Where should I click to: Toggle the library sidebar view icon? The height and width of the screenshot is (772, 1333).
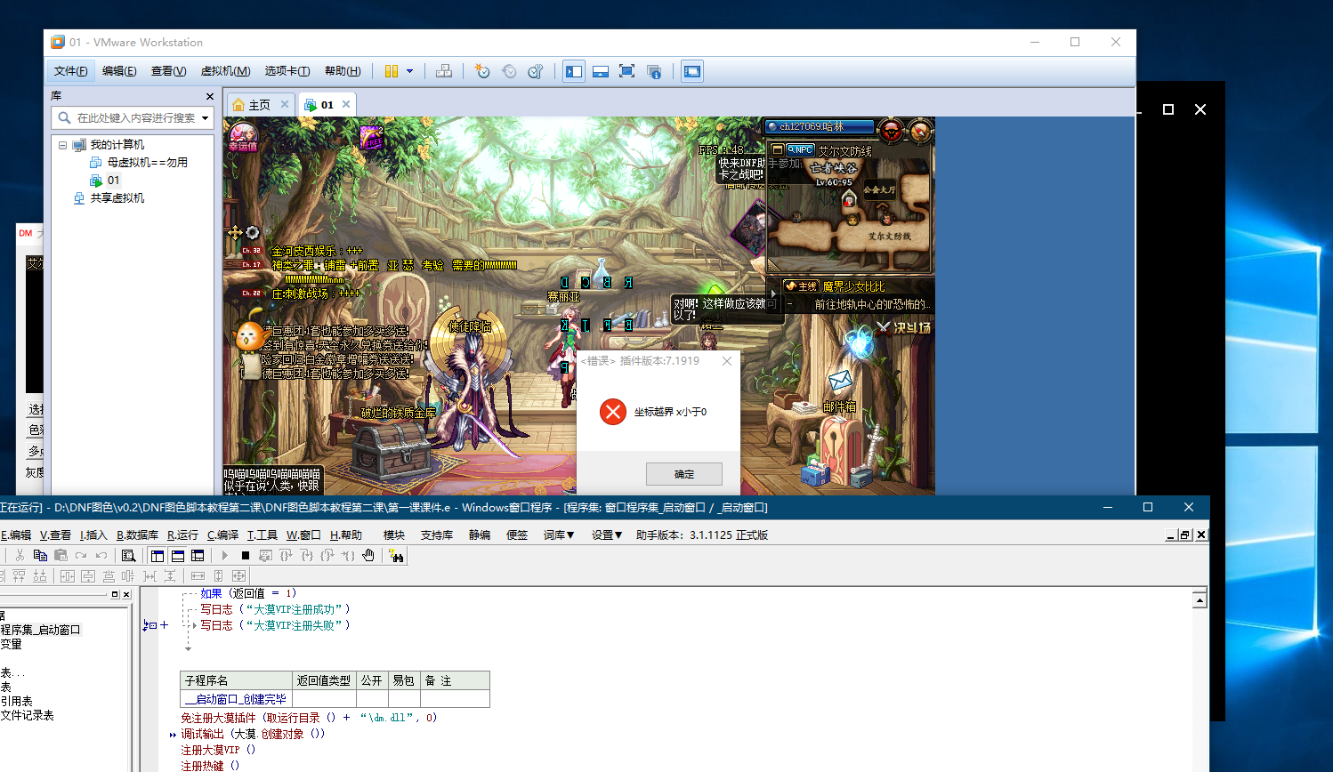tap(574, 71)
